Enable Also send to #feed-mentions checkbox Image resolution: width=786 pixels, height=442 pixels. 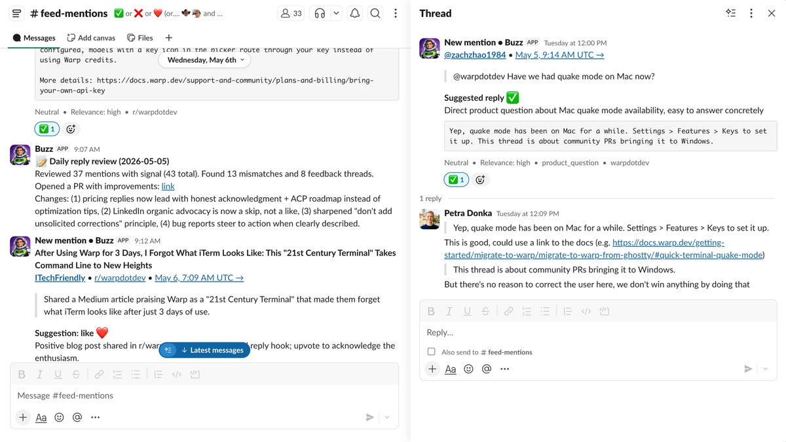point(431,352)
